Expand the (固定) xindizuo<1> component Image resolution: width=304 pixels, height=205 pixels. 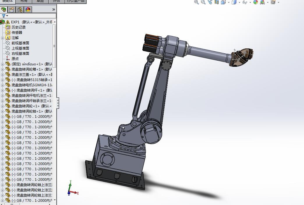coord(2,64)
